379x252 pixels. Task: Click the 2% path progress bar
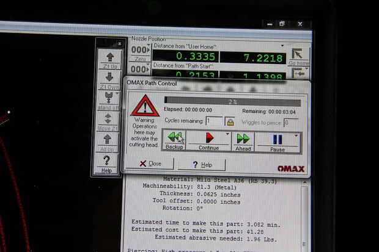[x=232, y=101]
